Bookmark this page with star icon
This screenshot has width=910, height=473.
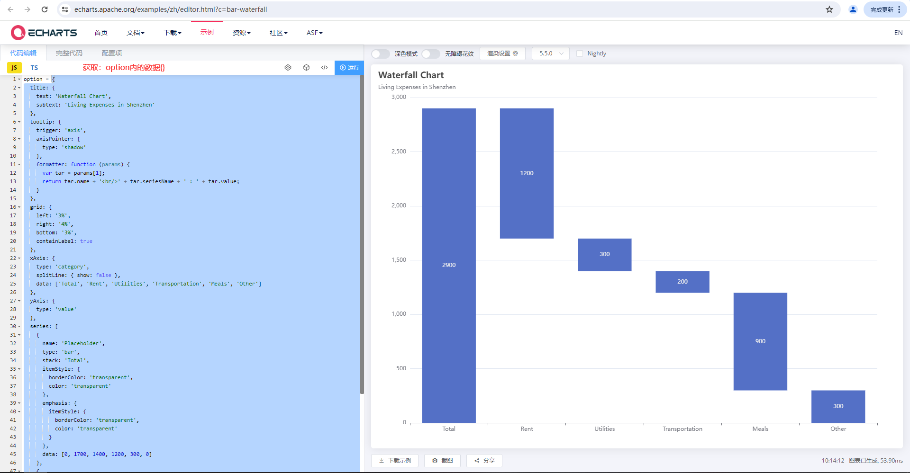829,9
